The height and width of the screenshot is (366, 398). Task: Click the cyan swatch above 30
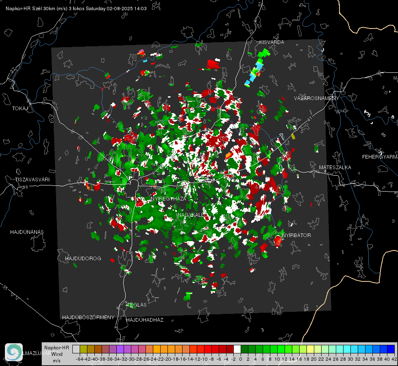click(355, 349)
